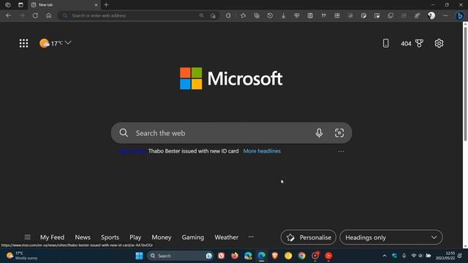Viewport: 468px width, 263px height.
Task: Open browser History clock icon
Action: (270, 15)
